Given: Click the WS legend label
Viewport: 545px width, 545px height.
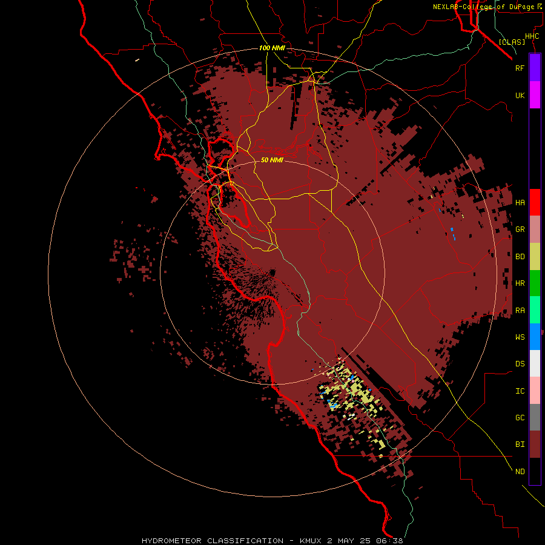Looking at the screenshot, I should tap(520, 337).
